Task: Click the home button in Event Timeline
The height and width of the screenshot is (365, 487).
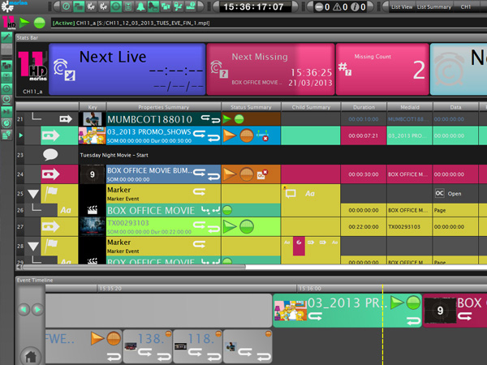Action: [31, 356]
